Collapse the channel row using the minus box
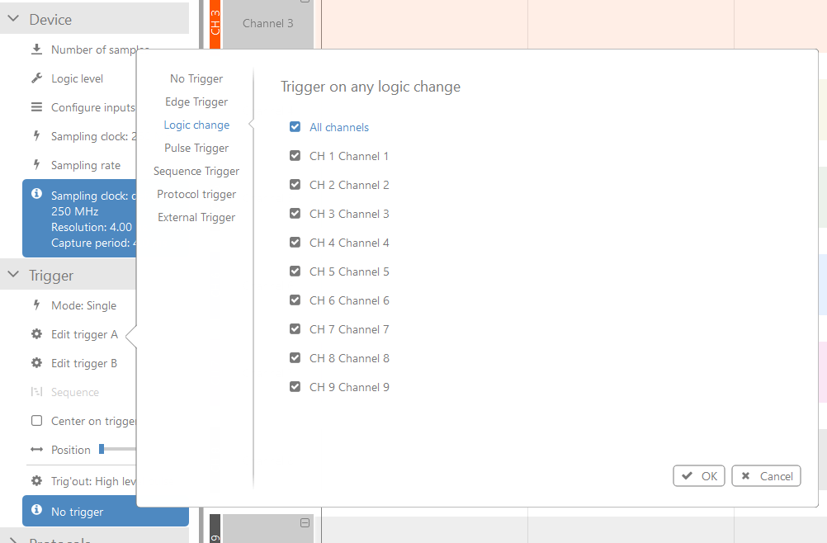 [x=305, y=523]
